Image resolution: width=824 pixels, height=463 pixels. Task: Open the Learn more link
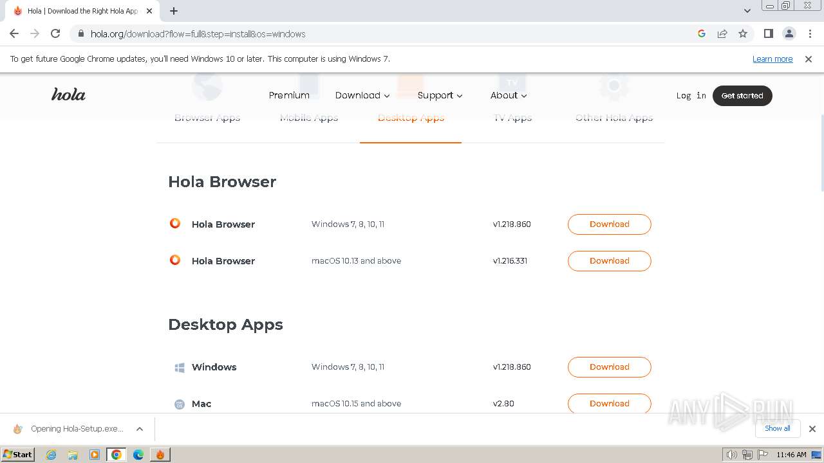pos(772,59)
